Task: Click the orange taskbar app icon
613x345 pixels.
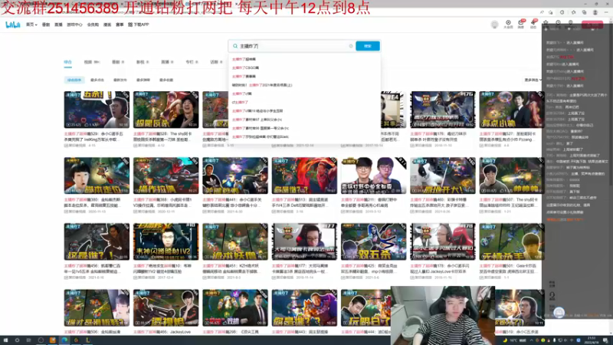Action: pyautogui.click(x=52, y=340)
